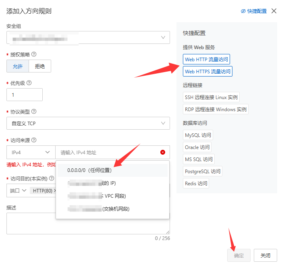Viewport: 282px width, 267px height.
Task: Choose 0.0.0.0/0 (任何位置) option
Action: (89, 170)
